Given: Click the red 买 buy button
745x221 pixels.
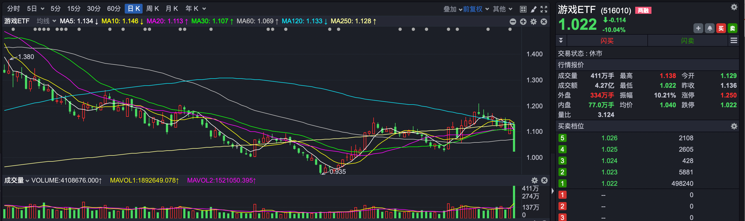Looking at the screenshot, I should point(721,28).
